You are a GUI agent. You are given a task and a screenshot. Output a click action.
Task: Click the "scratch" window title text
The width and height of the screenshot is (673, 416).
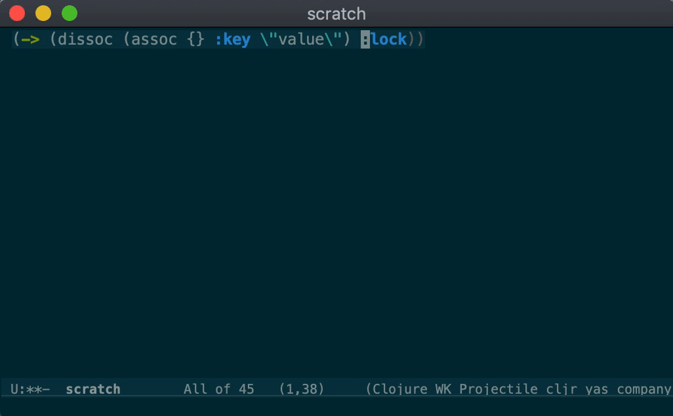click(336, 13)
